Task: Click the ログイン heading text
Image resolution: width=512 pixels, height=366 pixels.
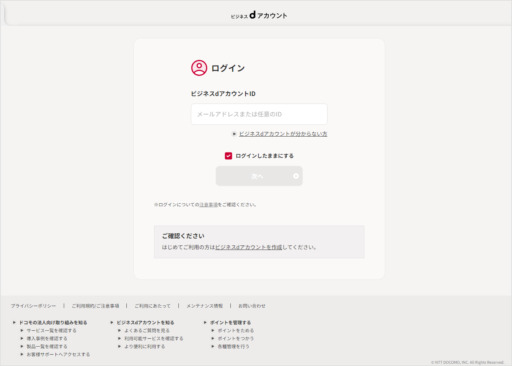Action: coord(228,68)
